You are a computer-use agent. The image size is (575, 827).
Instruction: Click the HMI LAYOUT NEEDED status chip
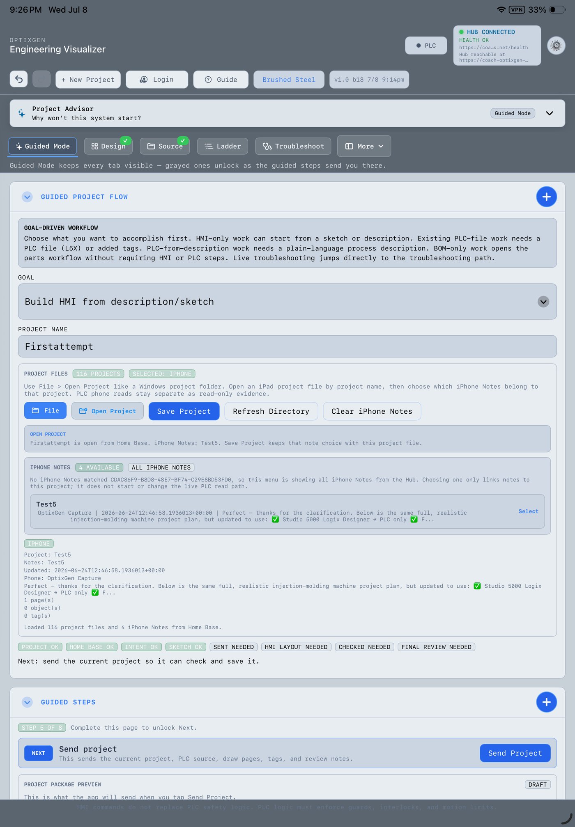(x=296, y=647)
